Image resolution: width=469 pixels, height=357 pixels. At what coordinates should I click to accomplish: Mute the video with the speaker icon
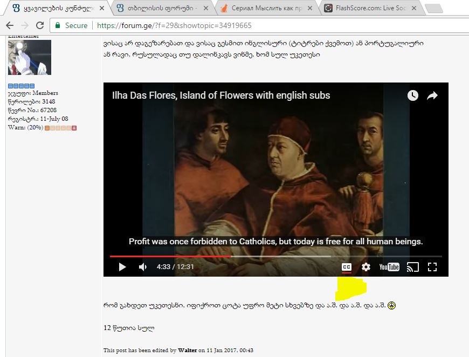pos(143,266)
